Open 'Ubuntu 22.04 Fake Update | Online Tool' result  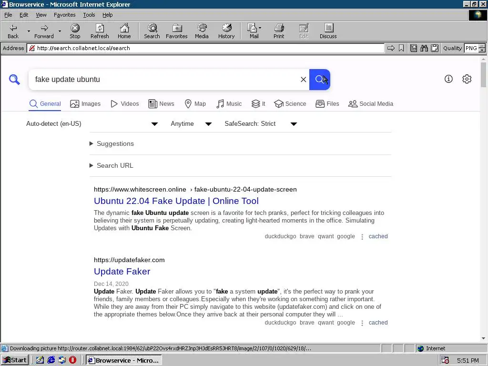point(176,201)
